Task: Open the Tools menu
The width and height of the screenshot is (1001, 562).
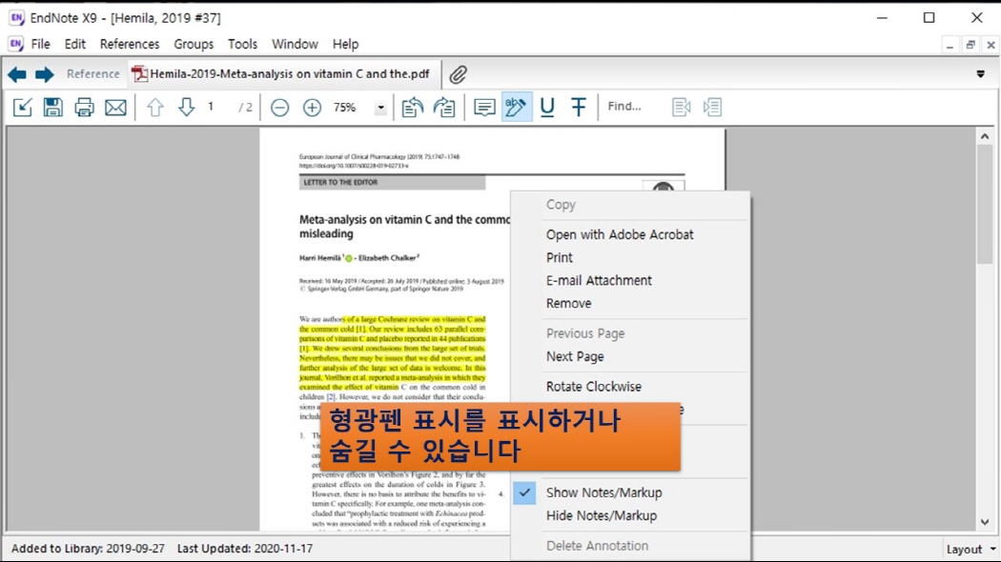Action: coord(242,44)
